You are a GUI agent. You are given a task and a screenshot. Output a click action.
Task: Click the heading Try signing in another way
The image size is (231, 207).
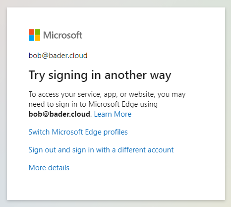click(100, 75)
